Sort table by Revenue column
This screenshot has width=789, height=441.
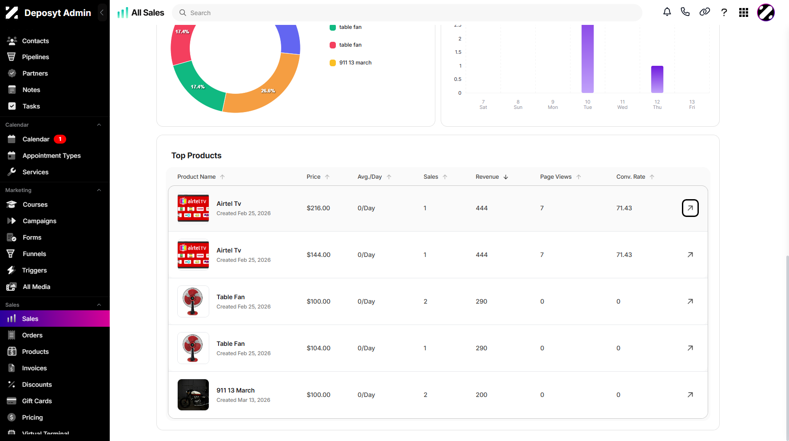pos(492,177)
